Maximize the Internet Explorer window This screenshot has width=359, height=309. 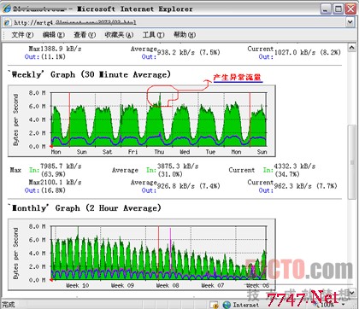(x=338, y=9)
